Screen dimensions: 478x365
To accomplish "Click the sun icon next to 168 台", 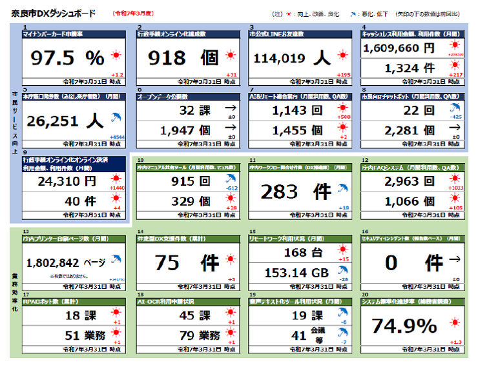I will (342, 250).
